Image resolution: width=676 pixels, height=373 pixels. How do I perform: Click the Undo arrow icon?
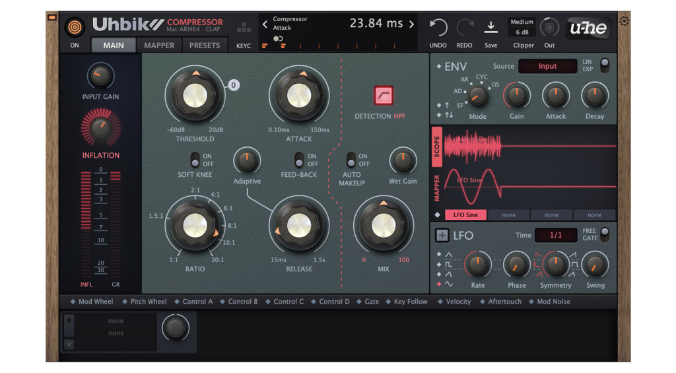tap(438, 28)
